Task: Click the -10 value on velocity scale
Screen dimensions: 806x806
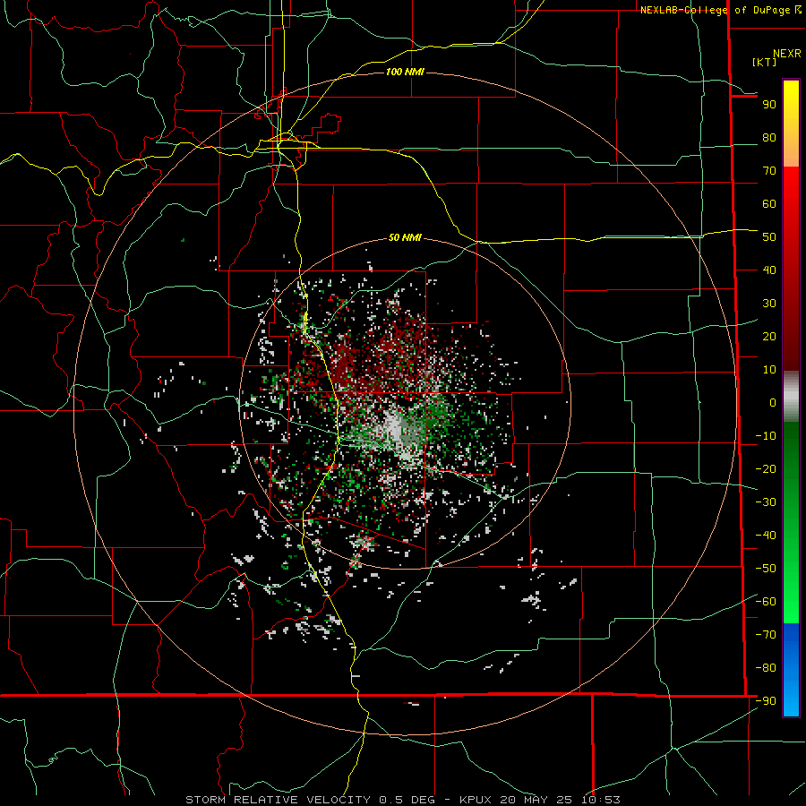Action: (766, 436)
